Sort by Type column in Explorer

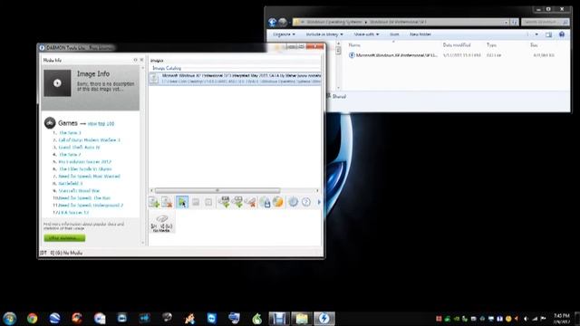pos(491,44)
